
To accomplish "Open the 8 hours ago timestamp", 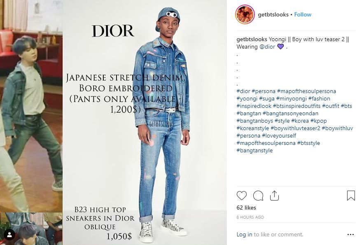I will point(250,217).
